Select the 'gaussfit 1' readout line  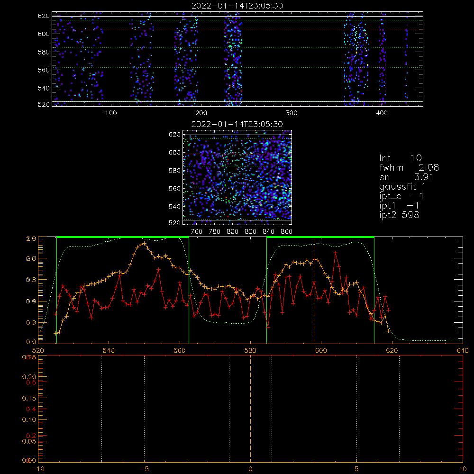pos(402,187)
